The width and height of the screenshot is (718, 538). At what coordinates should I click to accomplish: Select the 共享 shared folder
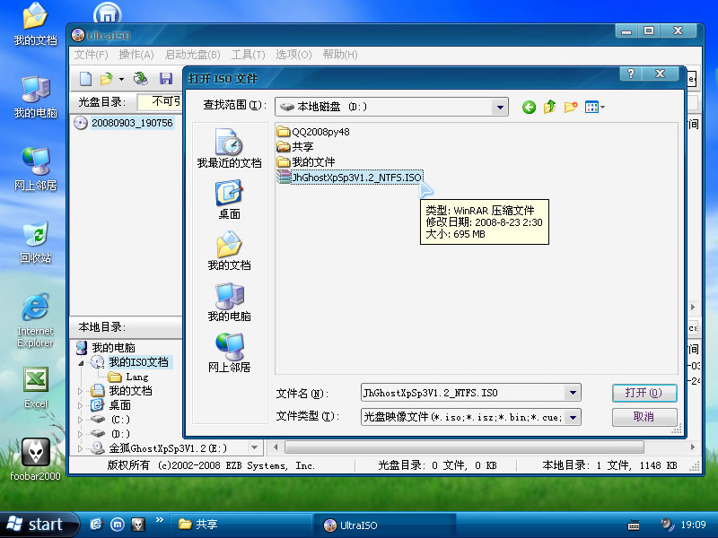pyautogui.click(x=295, y=147)
